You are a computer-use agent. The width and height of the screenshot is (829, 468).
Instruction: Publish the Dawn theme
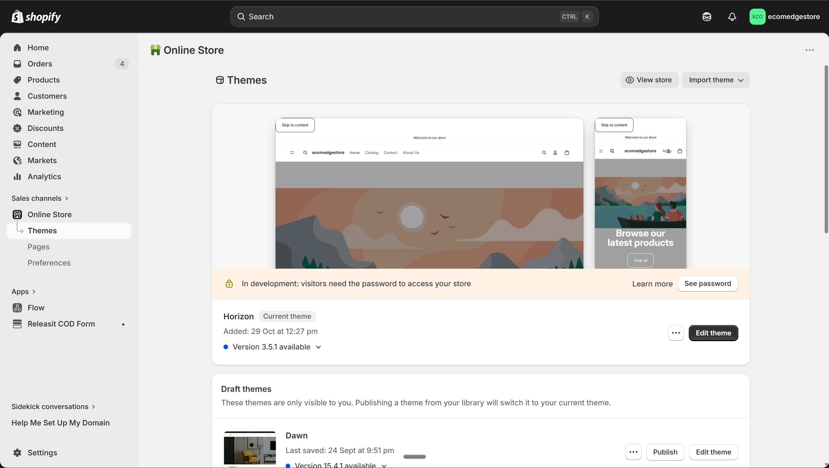(665, 452)
